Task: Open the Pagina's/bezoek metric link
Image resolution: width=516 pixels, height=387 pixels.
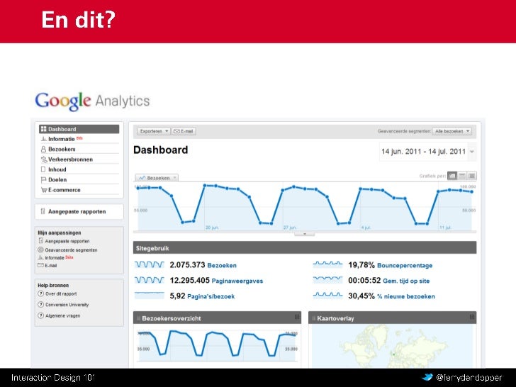Action: [x=211, y=296]
